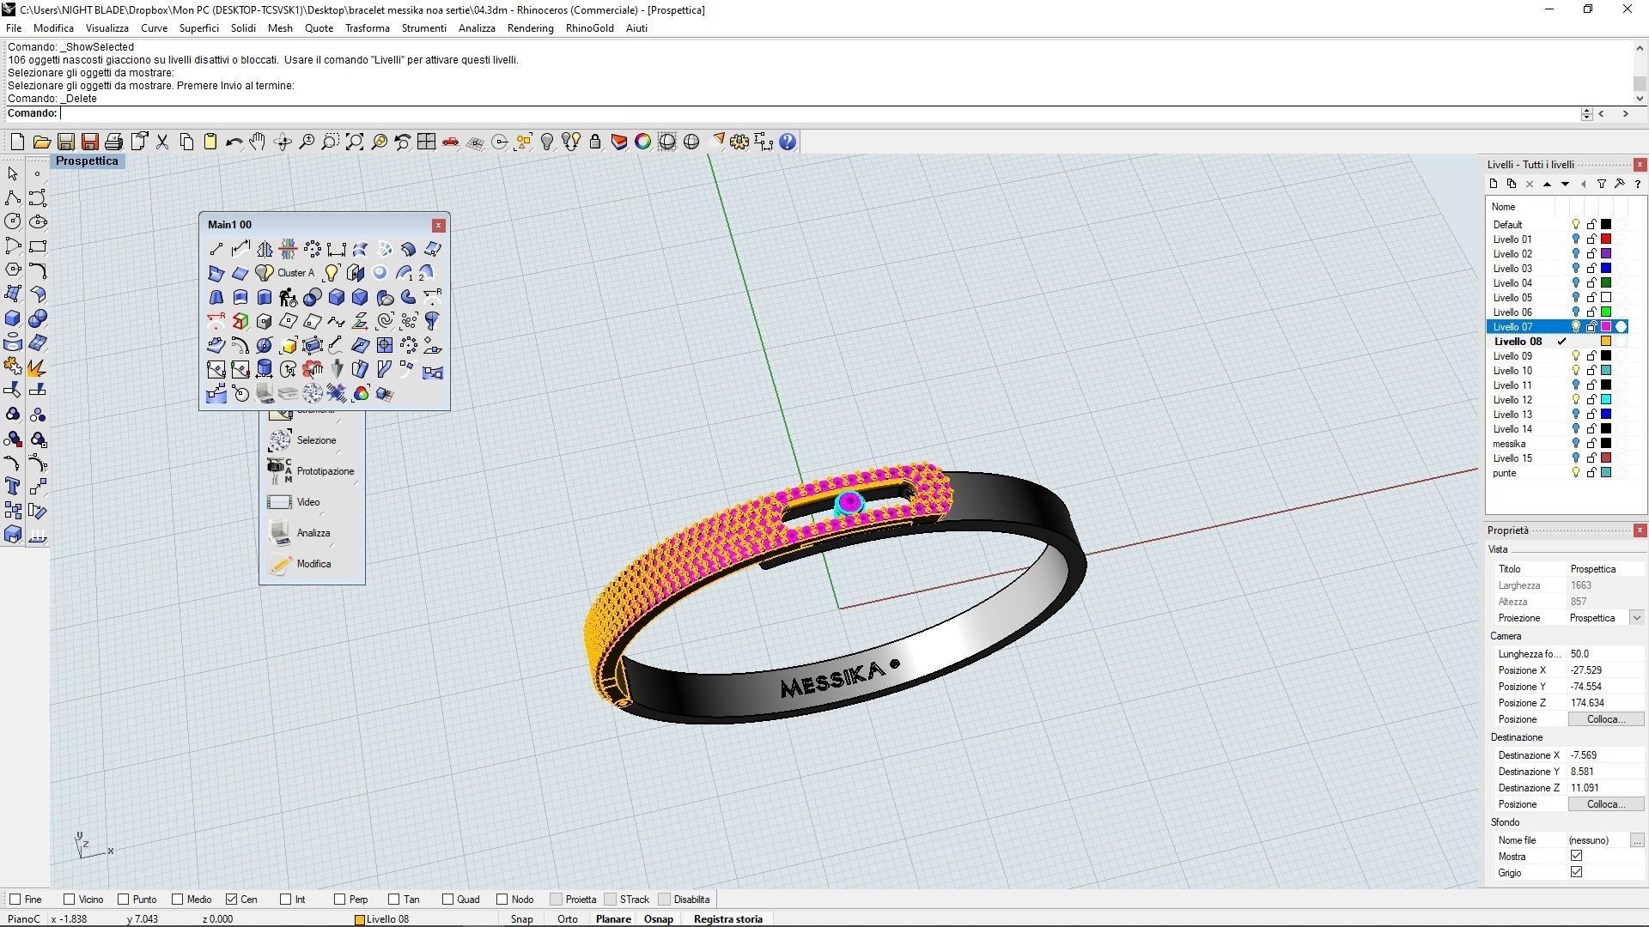1649x927 pixels.
Task: Click Colloca button under Destinazione
Action: (1605, 804)
